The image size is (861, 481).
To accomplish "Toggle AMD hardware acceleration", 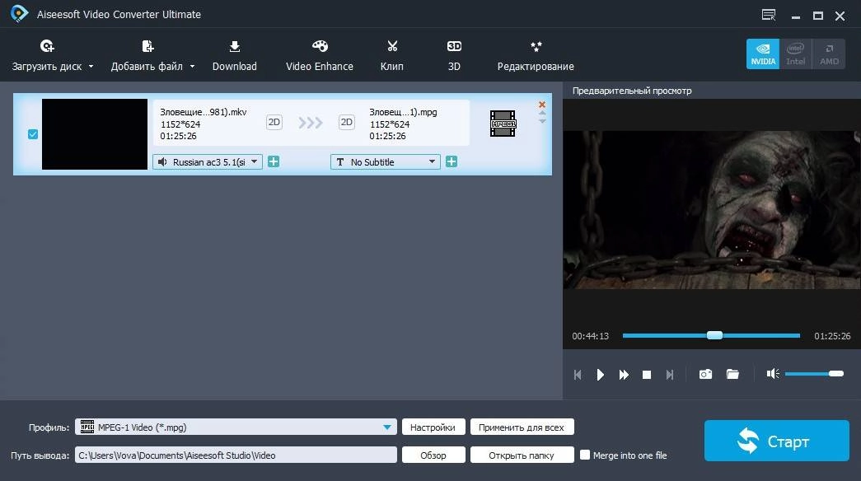I will click(829, 54).
